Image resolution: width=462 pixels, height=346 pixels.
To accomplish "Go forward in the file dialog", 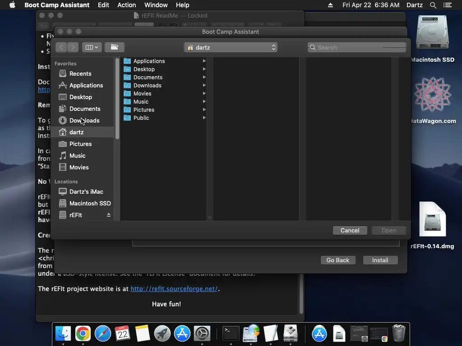I will pos(73,47).
